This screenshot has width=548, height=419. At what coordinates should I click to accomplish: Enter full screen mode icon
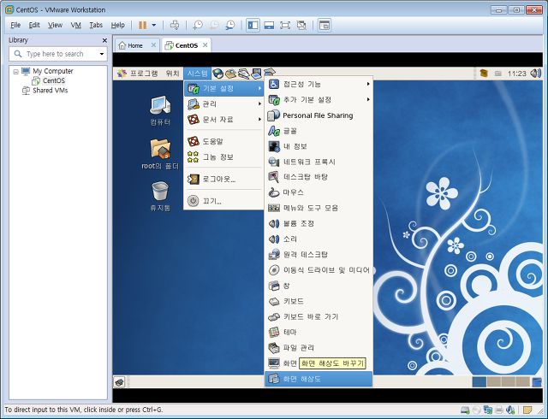click(x=285, y=25)
